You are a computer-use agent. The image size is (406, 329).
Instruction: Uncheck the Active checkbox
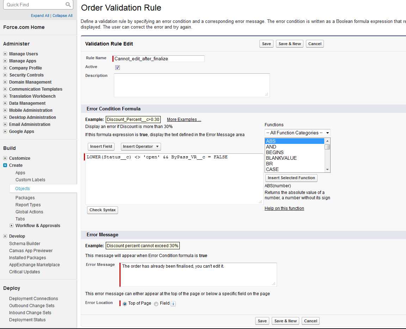tap(117, 67)
